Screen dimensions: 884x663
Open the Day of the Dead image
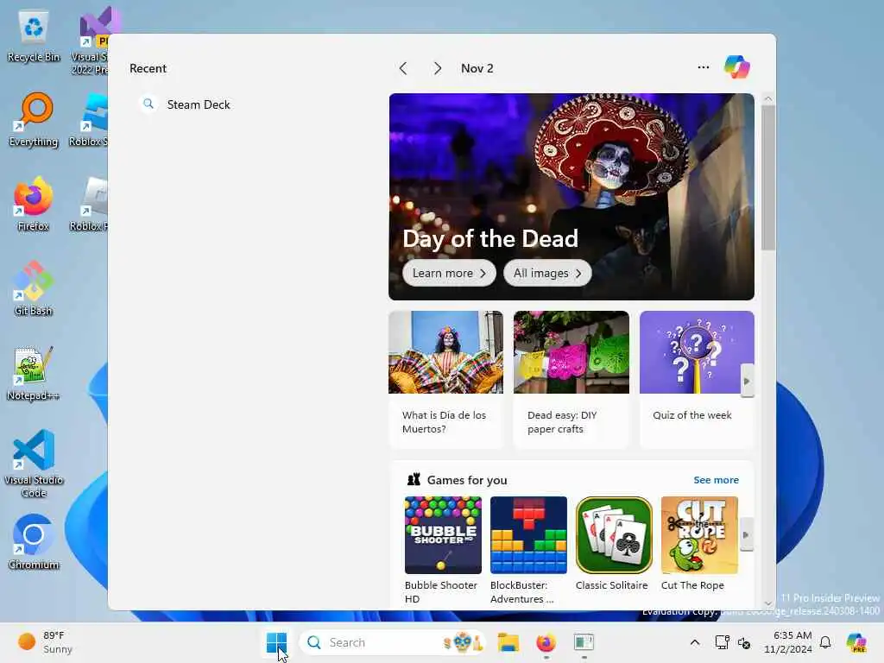click(x=571, y=197)
